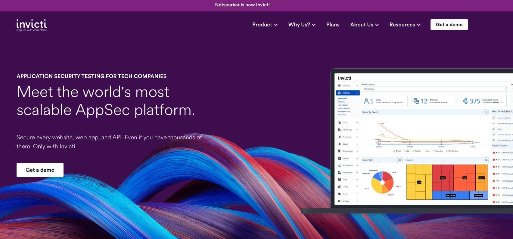
Task: Select the Issues bug icon in sidebar
Action: click(x=340, y=144)
